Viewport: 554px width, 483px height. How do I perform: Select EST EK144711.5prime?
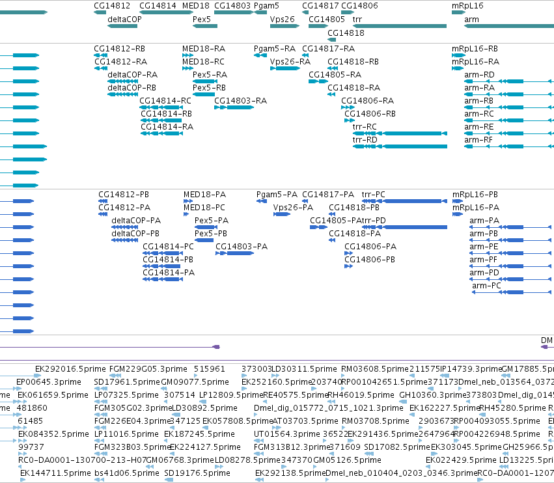coord(55,473)
